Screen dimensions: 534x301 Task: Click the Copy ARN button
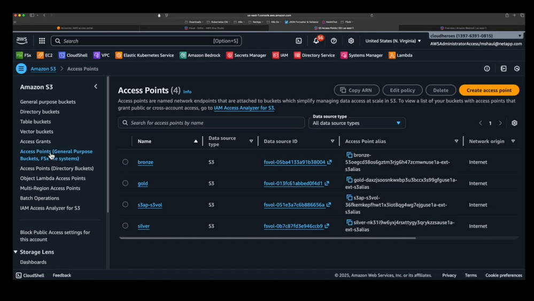click(x=357, y=90)
